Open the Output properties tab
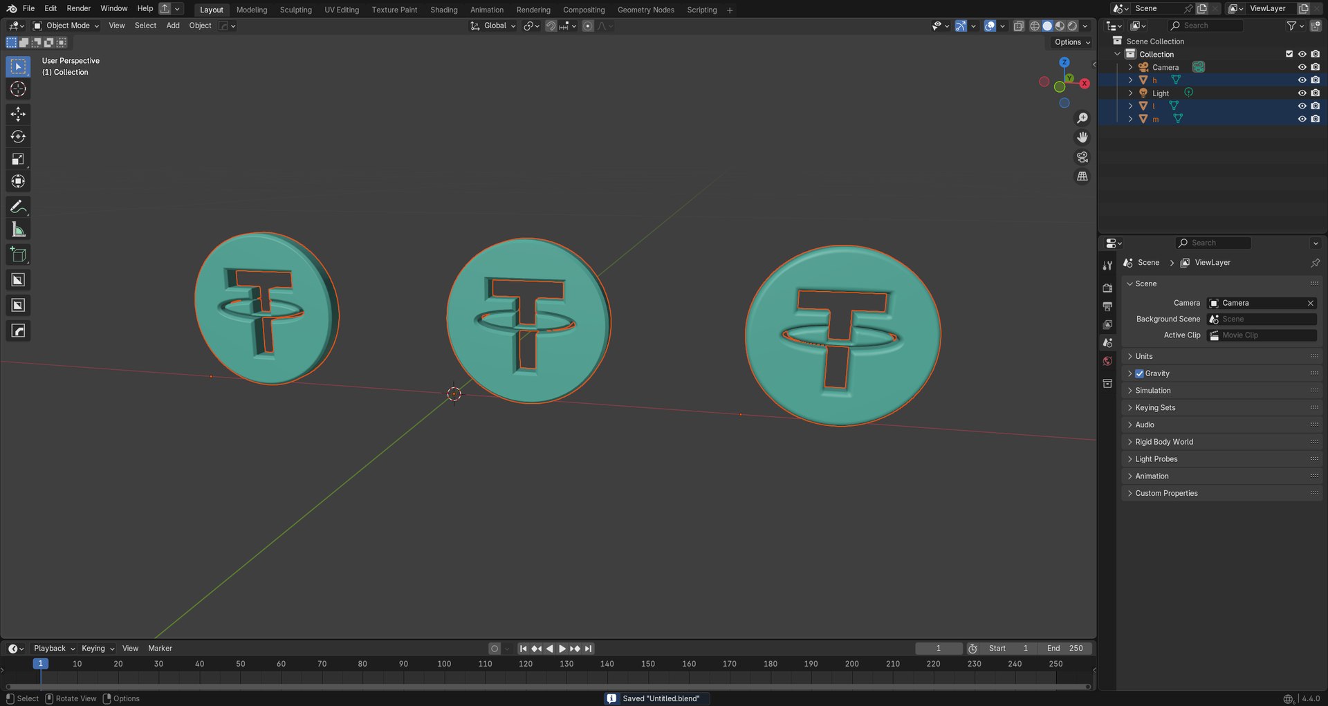This screenshot has height=706, width=1328. (1107, 306)
